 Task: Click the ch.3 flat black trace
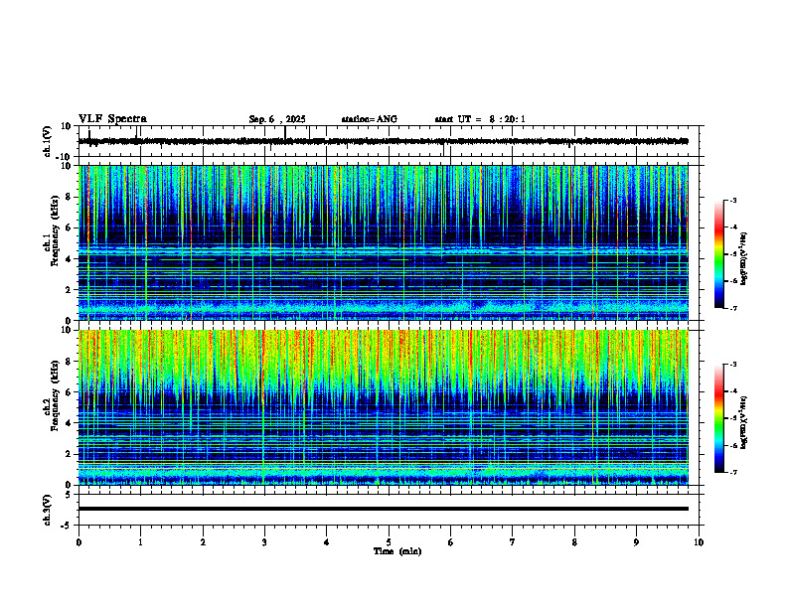(384, 509)
